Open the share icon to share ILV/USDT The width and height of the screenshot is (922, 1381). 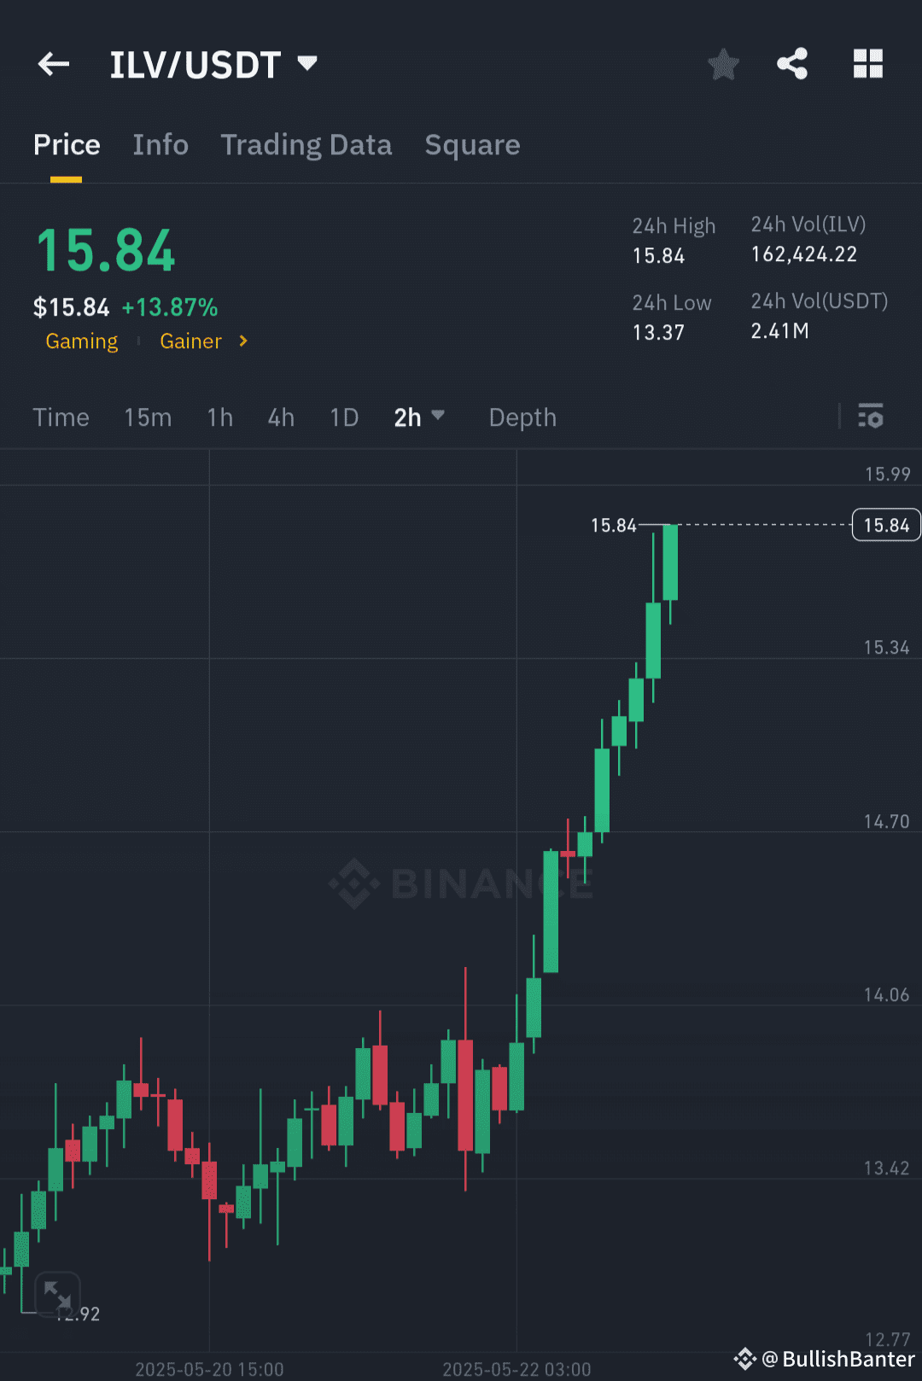click(x=791, y=62)
